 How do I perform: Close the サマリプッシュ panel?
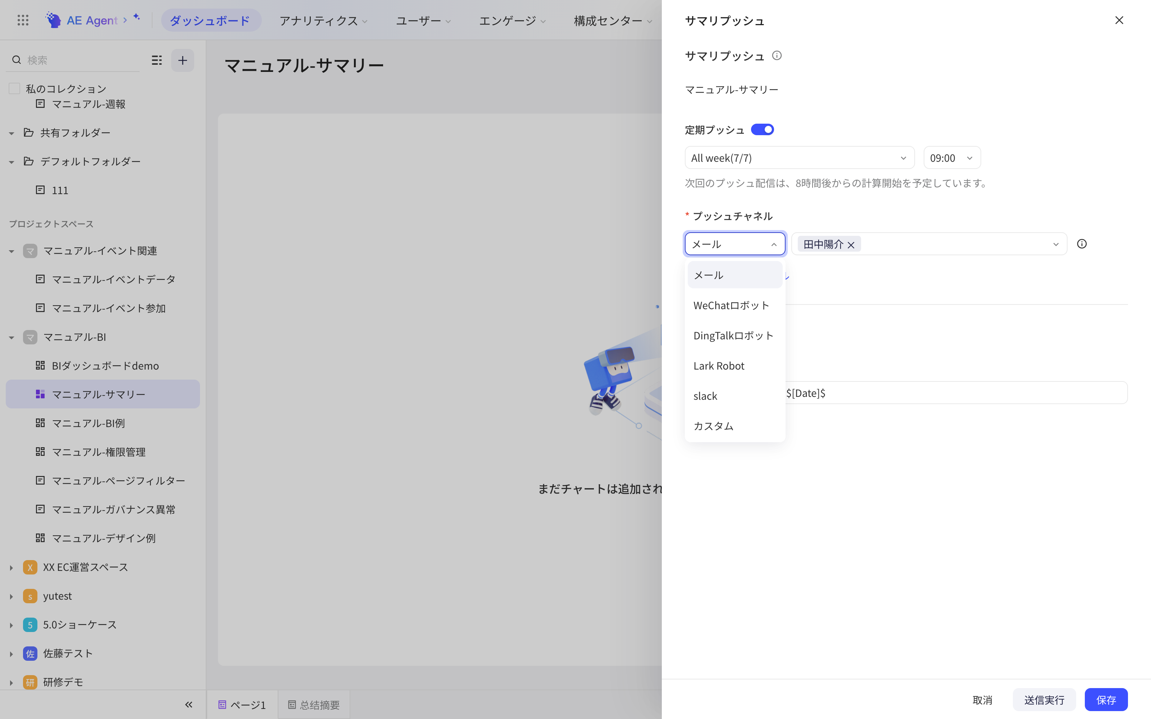tap(1119, 20)
